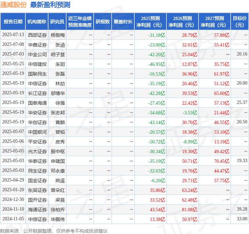Viewport: 249px width, 234px height.
Task: Select the 平安证券 cell
Action: (37, 142)
